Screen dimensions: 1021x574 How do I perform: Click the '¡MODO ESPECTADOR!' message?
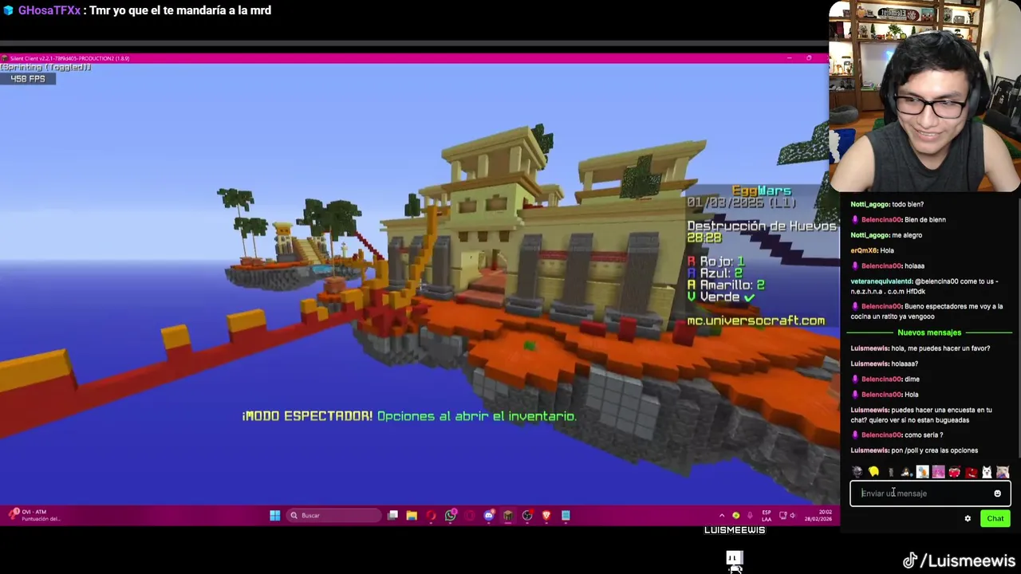pyautogui.click(x=307, y=416)
